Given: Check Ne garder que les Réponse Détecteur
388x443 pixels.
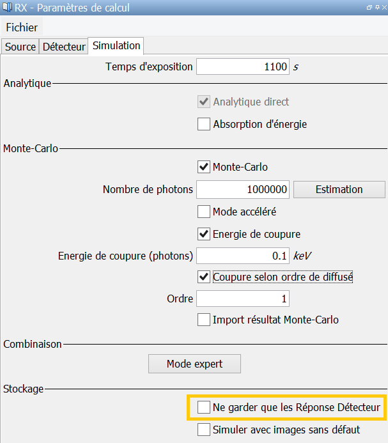Looking at the screenshot, I should click(204, 407).
